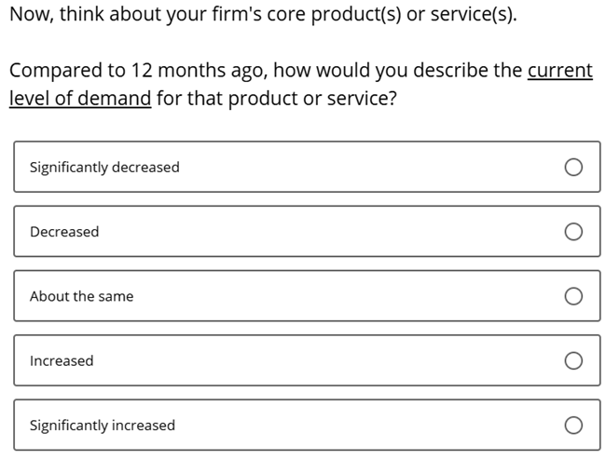Click the underlined word "current"

click(x=560, y=70)
